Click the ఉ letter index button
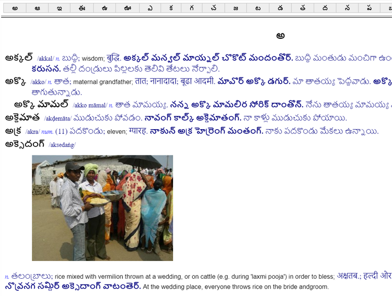The width and height of the screenshot is (392, 296). 105,8
